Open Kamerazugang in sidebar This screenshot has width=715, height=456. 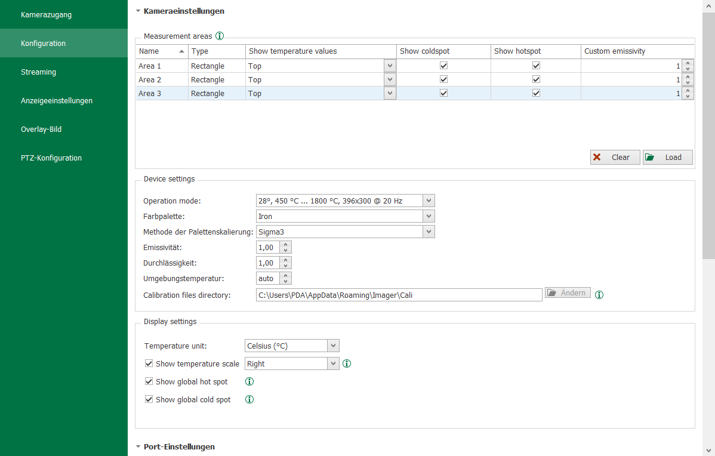64,14
